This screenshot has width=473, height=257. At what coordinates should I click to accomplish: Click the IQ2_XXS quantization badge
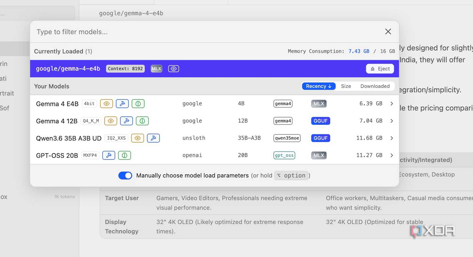[x=116, y=138]
